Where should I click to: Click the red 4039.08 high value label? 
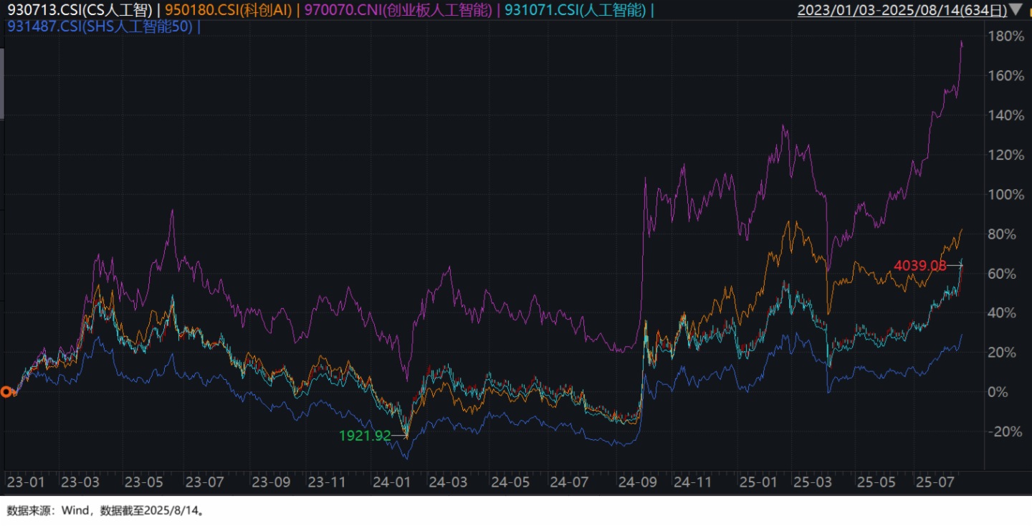920,266
